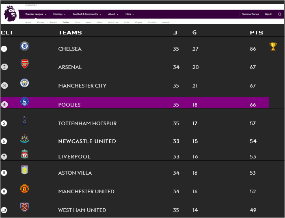
Task: Switch to the Fixtures tab
Action: 41,22
